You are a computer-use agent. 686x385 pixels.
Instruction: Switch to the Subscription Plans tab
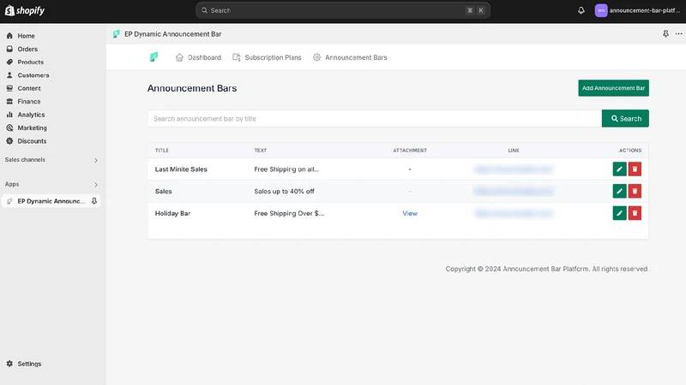267,57
